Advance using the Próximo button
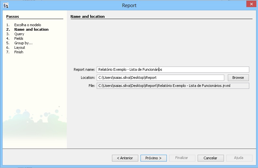The width and height of the screenshot is (258, 168). [153, 158]
